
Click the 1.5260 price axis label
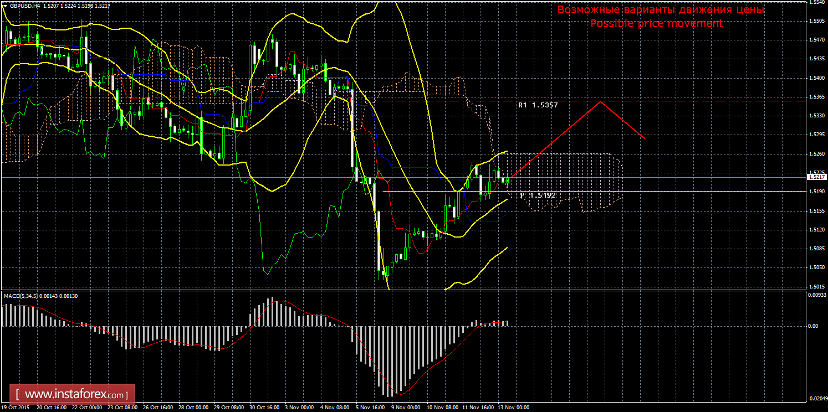[816, 154]
